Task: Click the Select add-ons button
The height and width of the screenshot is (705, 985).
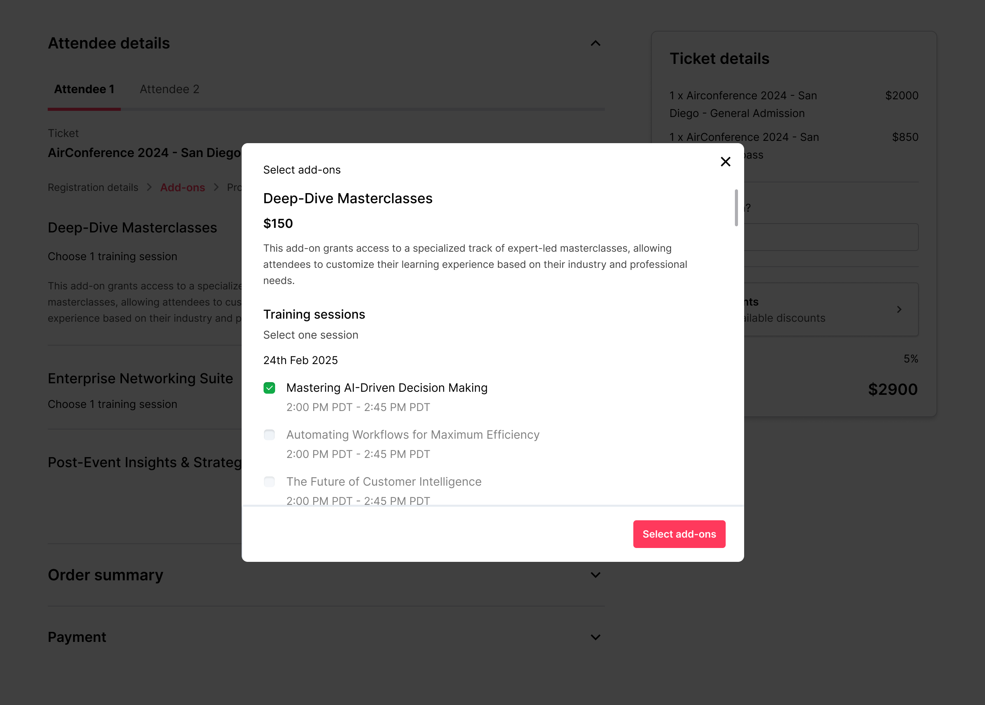Action: click(x=679, y=534)
